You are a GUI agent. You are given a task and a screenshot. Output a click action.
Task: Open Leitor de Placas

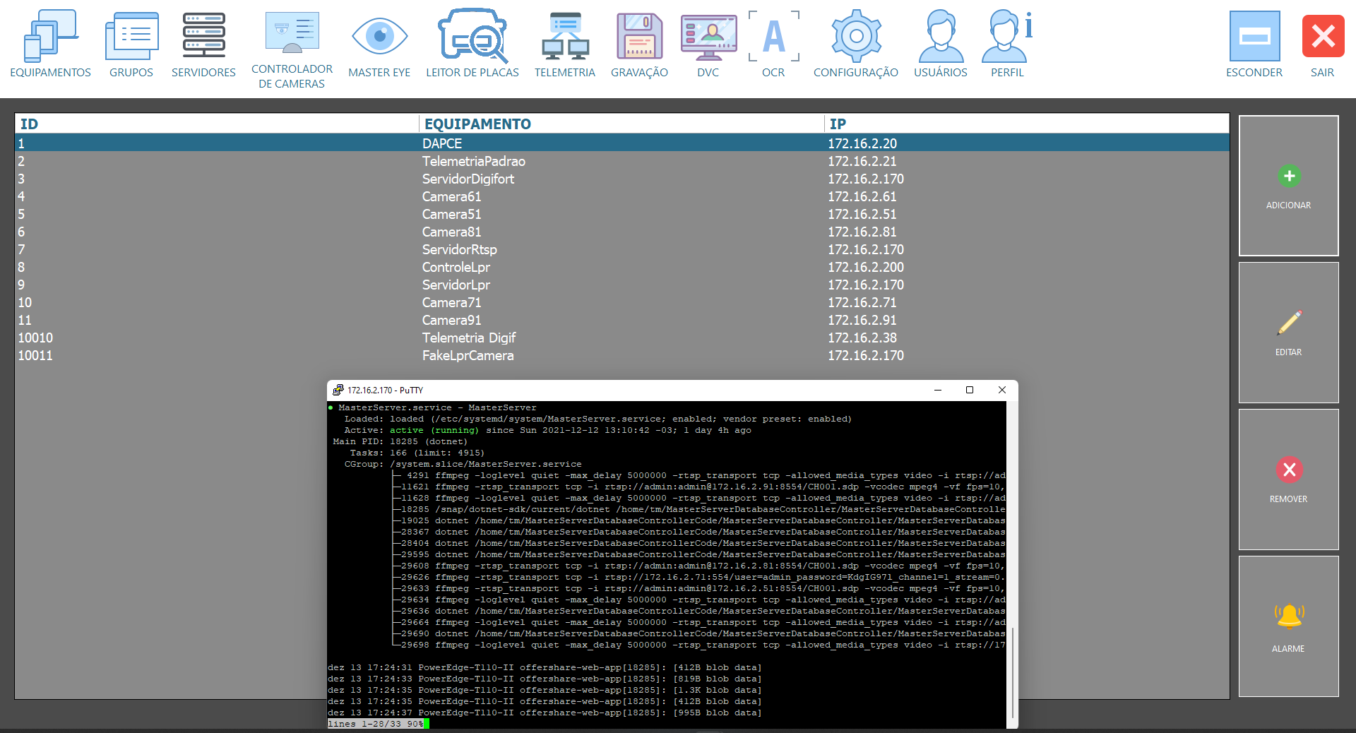(472, 42)
